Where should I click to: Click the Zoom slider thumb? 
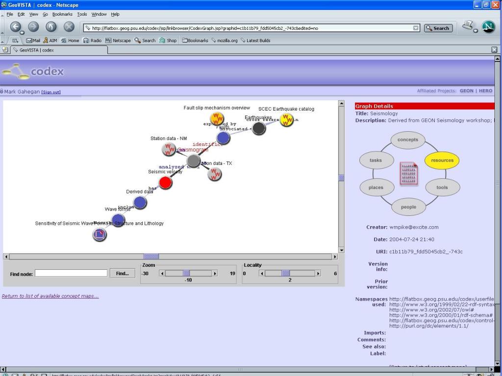pyautogui.click(x=186, y=273)
